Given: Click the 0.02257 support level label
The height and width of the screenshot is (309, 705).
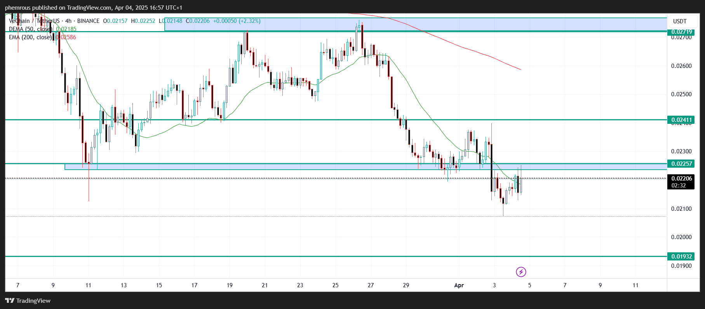Looking at the screenshot, I should click(681, 163).
